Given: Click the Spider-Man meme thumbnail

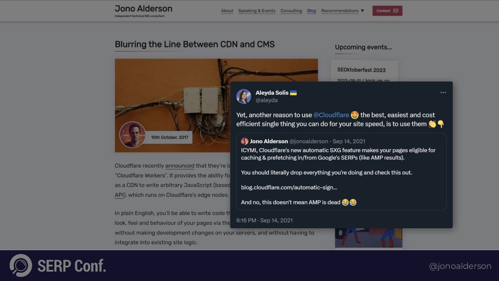Looking at the screenshot, I should pos(368,238).
